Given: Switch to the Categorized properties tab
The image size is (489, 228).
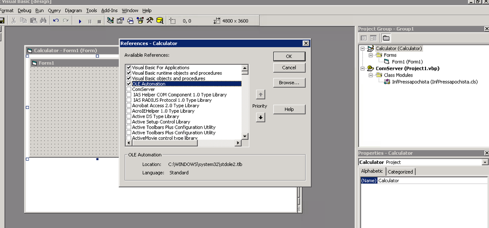Looking at the screenshot, I should click(x=401, y=172).
